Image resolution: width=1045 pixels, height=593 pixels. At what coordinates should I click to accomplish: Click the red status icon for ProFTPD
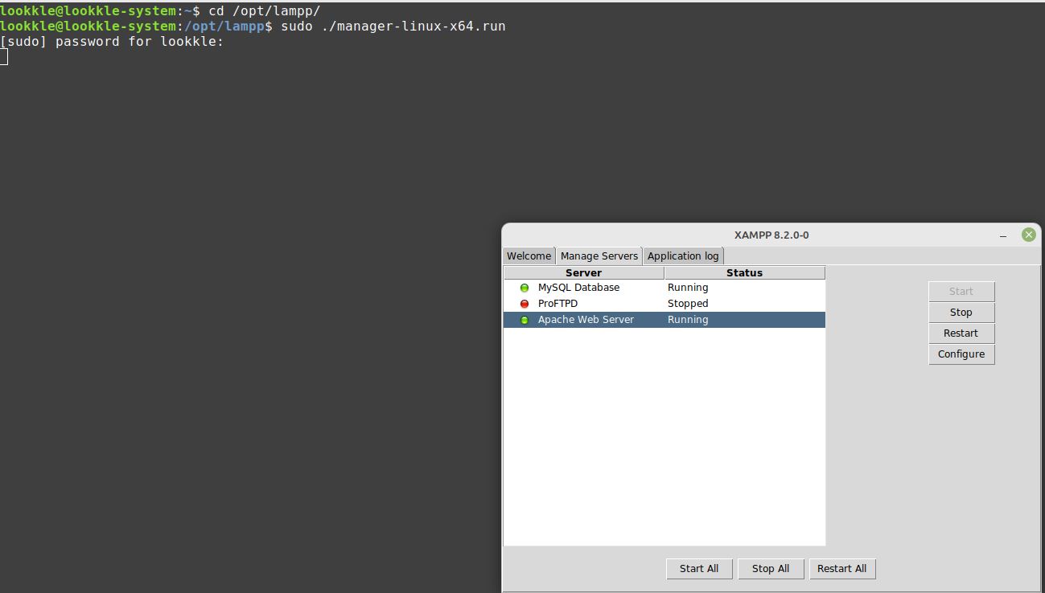[525, 304]
